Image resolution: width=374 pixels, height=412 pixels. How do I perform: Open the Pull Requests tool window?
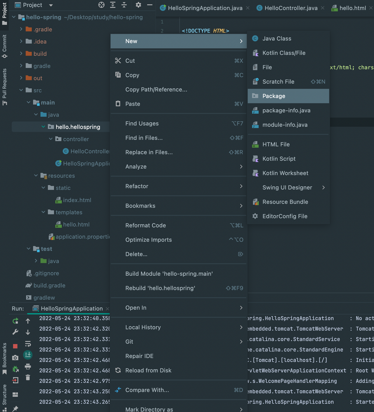tap(4, 87)
